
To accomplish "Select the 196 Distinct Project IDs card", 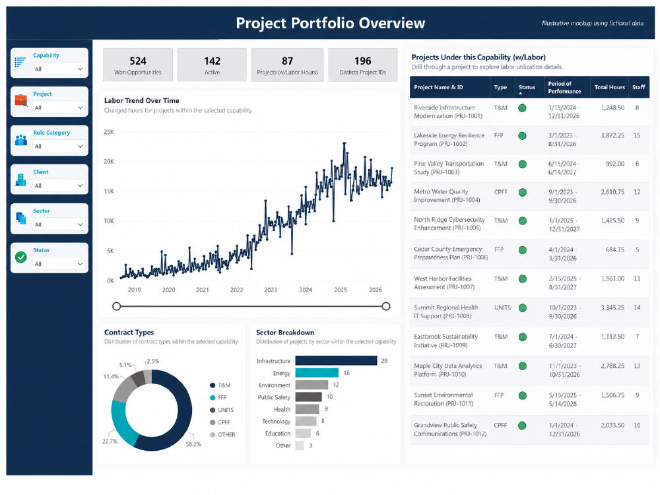I will pyautogui.click(x=362, y=65).
